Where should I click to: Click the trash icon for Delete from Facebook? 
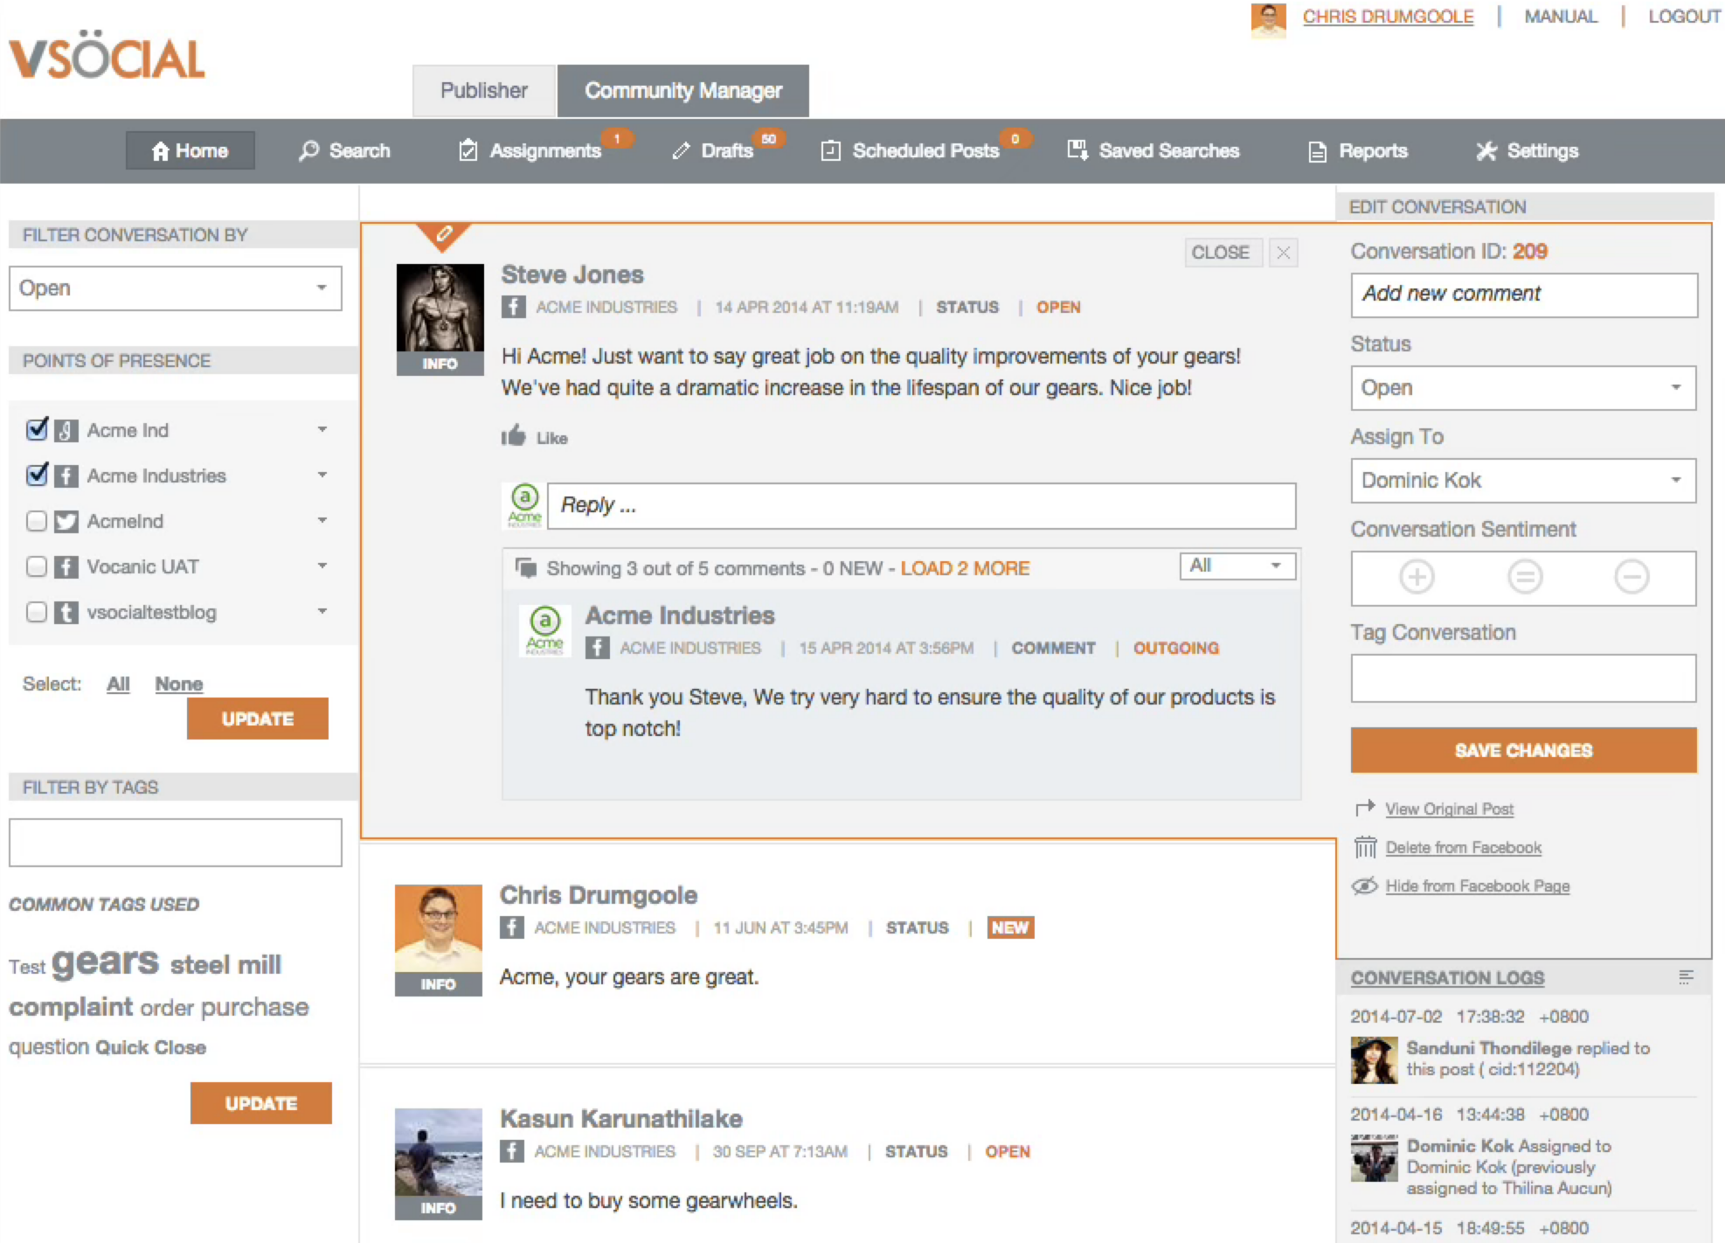[1365, 847]
